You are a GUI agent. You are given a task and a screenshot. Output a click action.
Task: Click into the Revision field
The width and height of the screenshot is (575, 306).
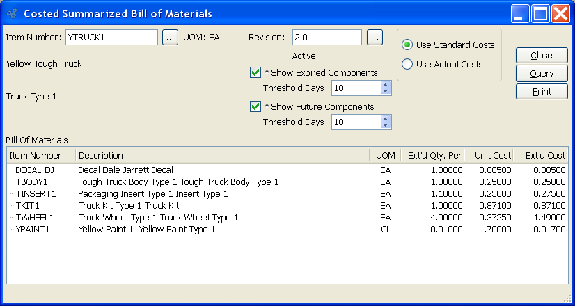pyautogui.click(x=326, y=38)
